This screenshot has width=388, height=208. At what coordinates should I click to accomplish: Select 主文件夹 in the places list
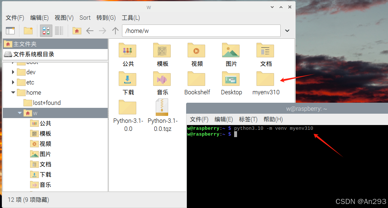click(55, 44)
